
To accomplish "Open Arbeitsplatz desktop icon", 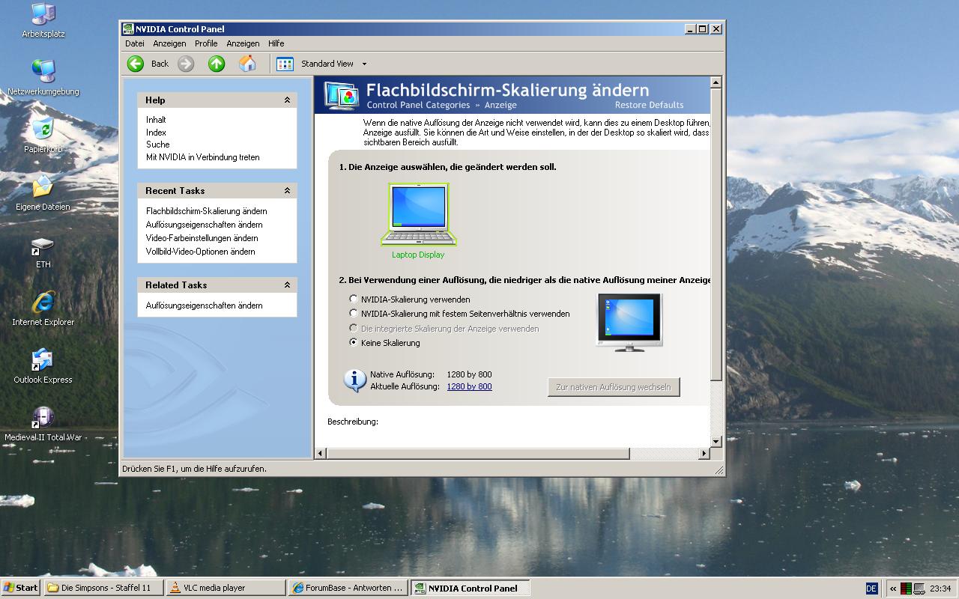I will [43, 13].
